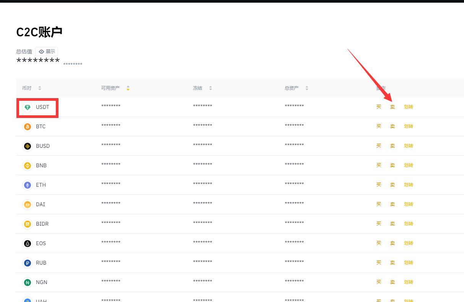Viewport: 464px width, 302px height.
Task: Click 买 in the BNB row
Action: click(379, 165)
